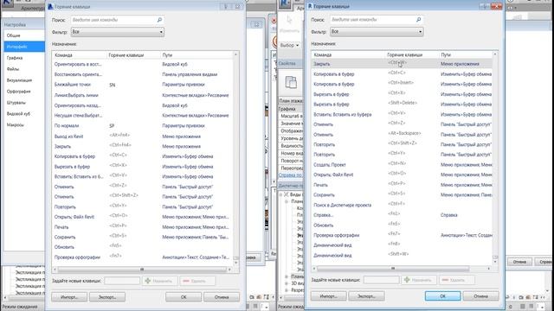554x311 pixels.
Task: Select Сохранить row in right dialog
Action: 402,194
